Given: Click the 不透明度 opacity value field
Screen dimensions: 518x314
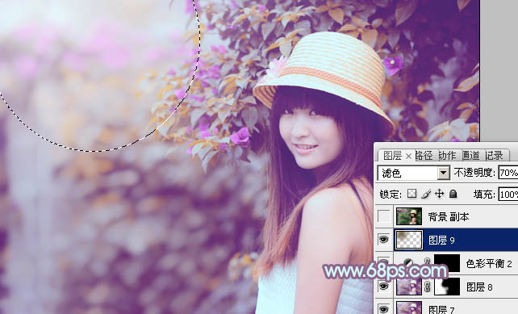Looking at the screenshot, I should [x=508, y=173].
